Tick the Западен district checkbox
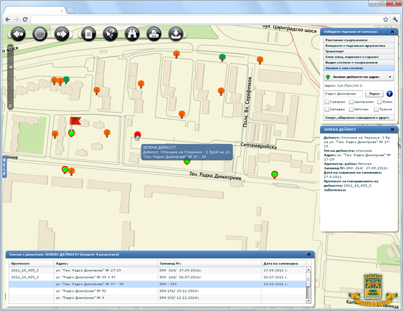This screenshot has height=311, width=403. tap(327, 109)
